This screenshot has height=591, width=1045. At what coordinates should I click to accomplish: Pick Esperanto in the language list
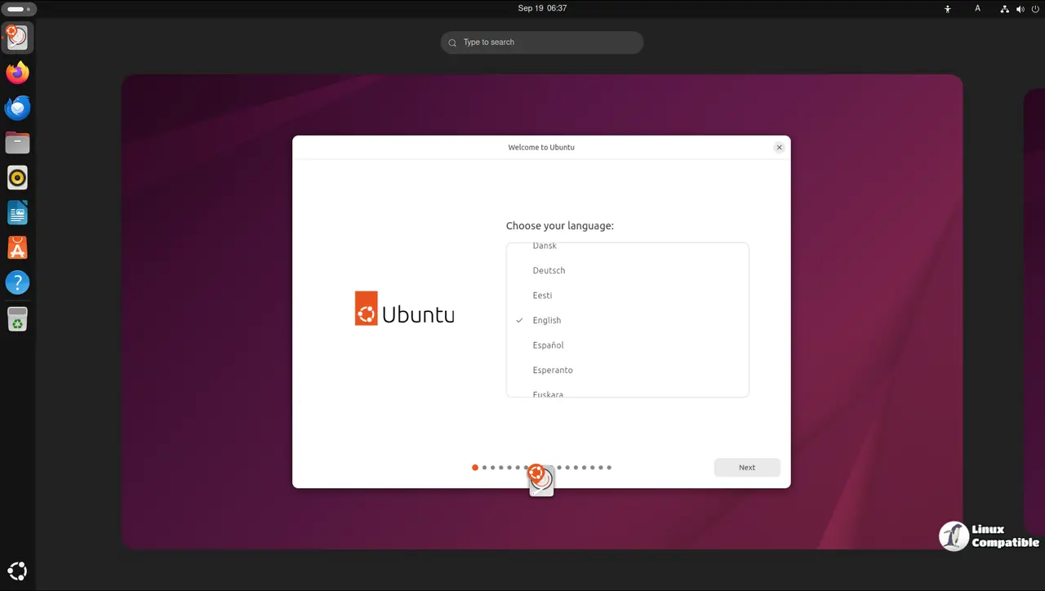point(553,371)
